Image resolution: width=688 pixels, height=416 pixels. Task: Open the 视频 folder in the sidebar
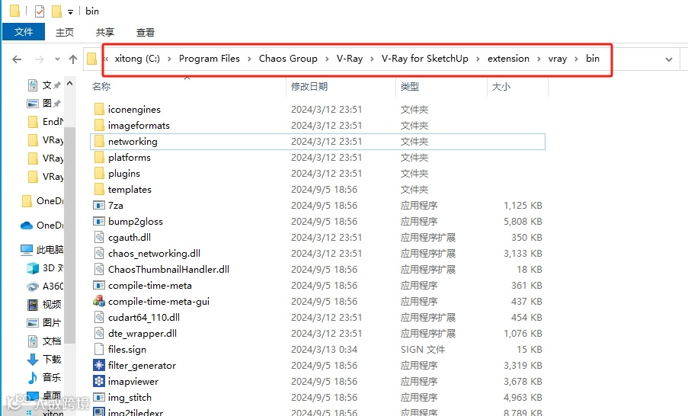44,305
